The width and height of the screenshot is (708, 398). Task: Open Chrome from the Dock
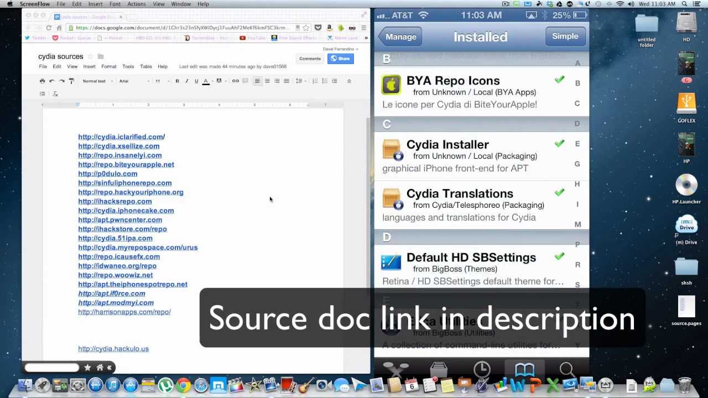[183, 385]
